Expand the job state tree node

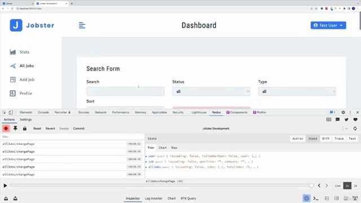click(x=146, y=162)
